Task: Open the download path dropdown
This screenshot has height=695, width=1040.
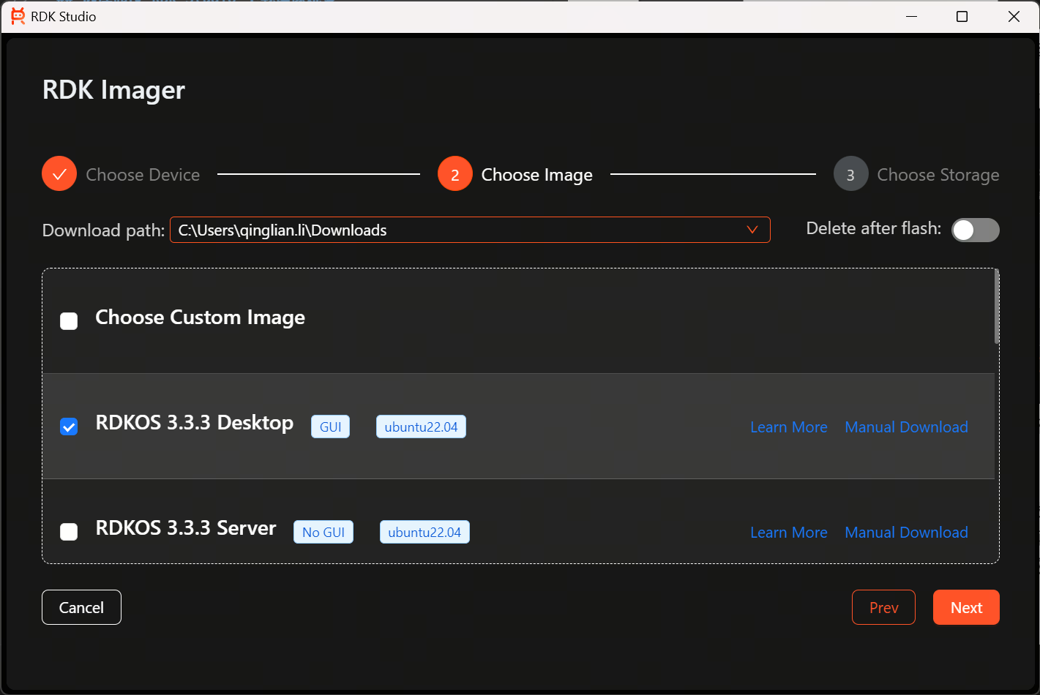Action: 470,230
